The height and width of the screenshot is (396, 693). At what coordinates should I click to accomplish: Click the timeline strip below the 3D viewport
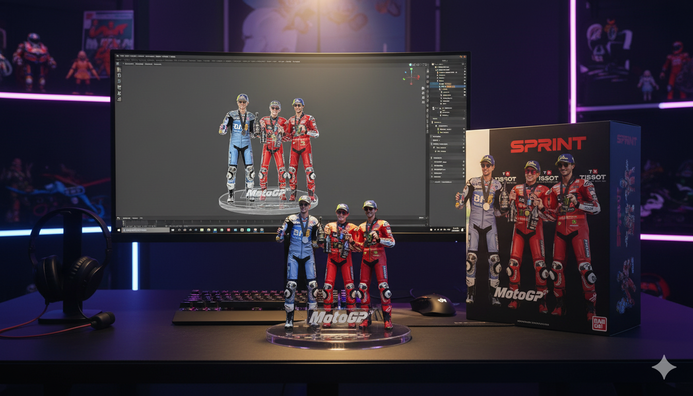pyautogui.click(x=273, y=223)
